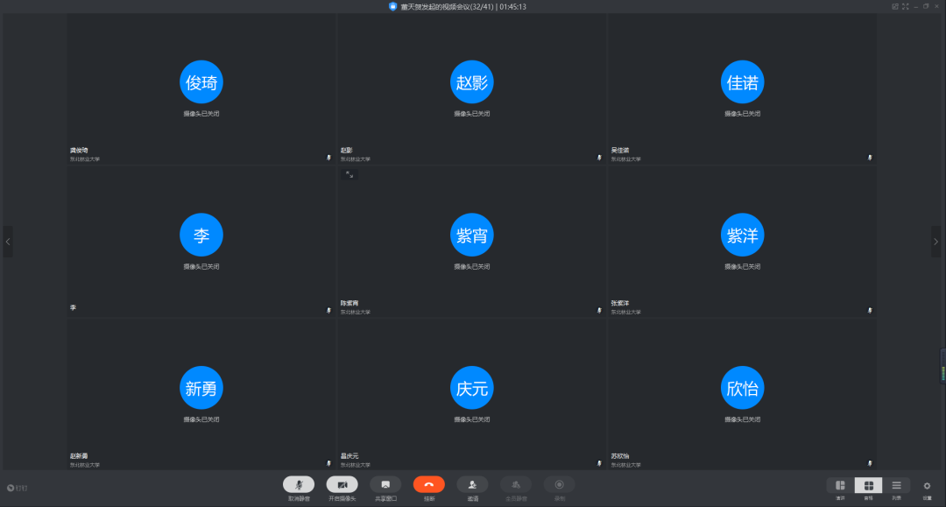The image size is (946, 507).
Task: Go to previous page of participants
Action: [x=8, y=242]
